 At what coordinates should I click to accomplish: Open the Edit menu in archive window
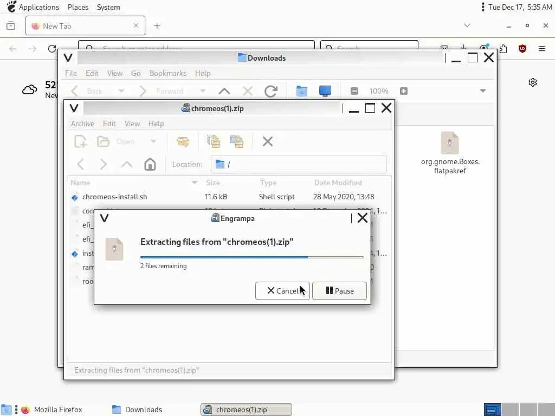[x=109, y=123]
